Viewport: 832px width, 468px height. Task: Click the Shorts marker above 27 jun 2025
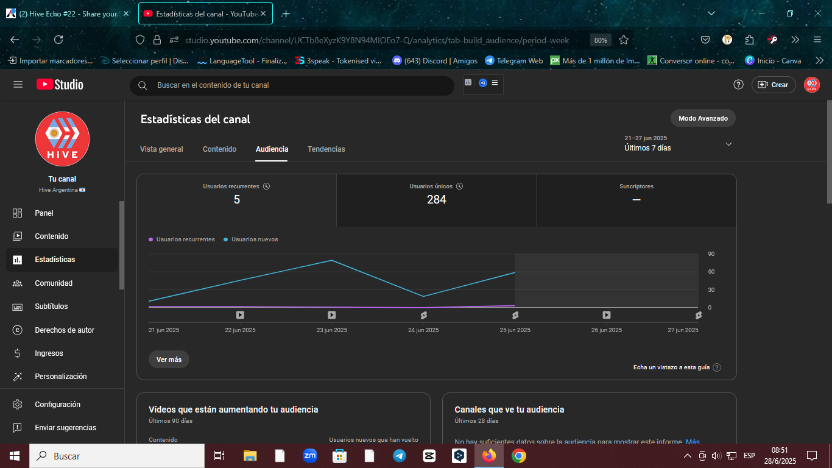pos(698,315)
